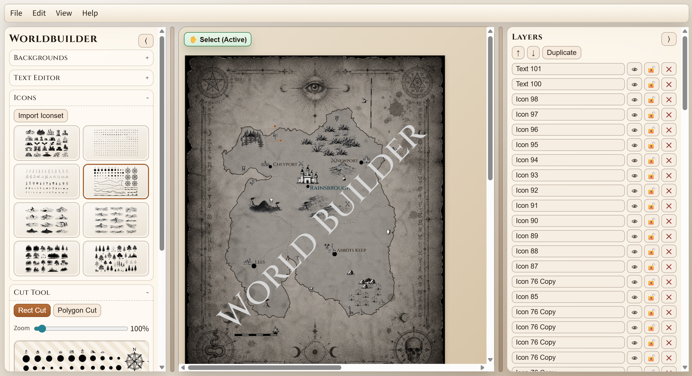This screenshot has height=376, width=692.
Task: Lock the Icon 93 layer
Action: tap(651, 175)
